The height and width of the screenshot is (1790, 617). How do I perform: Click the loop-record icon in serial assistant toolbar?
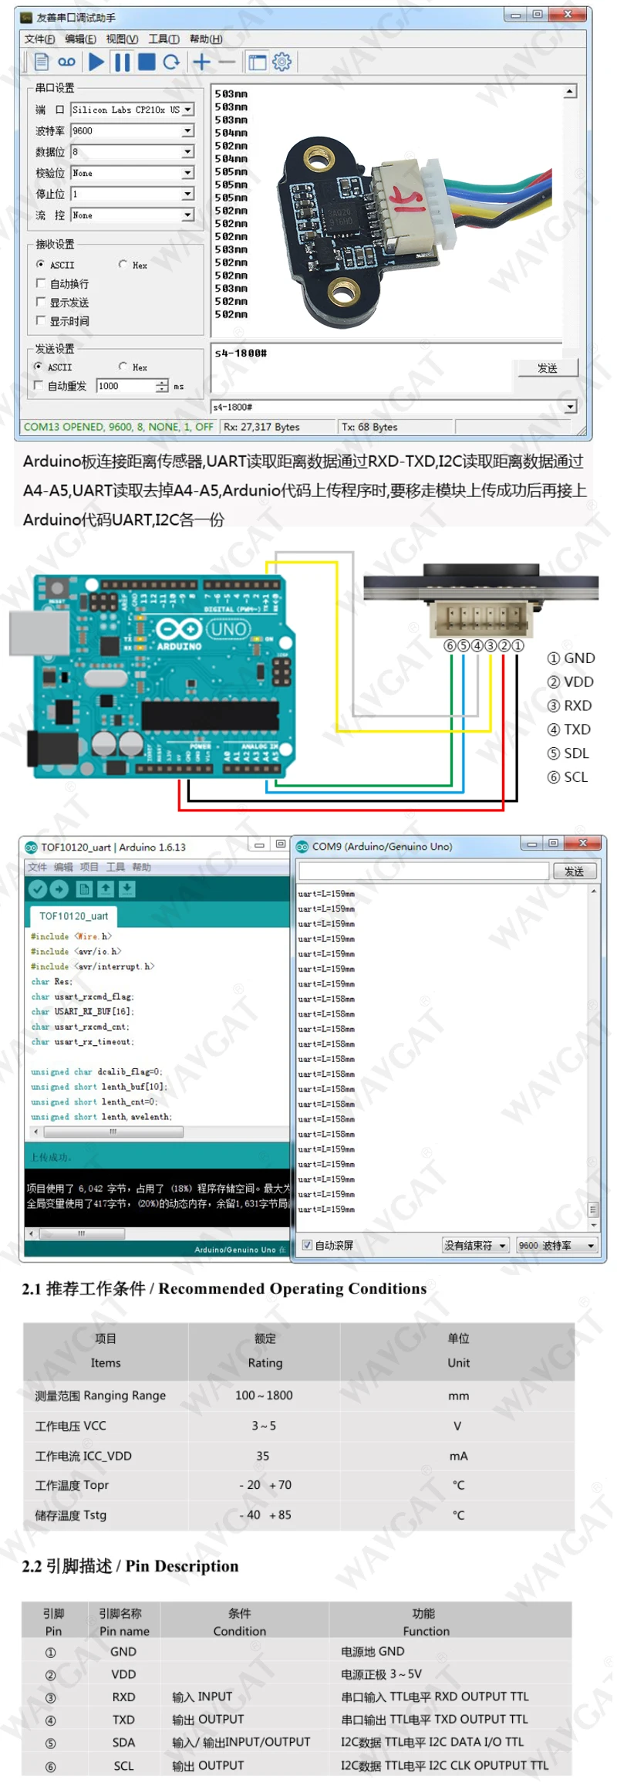tap(67, 62)
